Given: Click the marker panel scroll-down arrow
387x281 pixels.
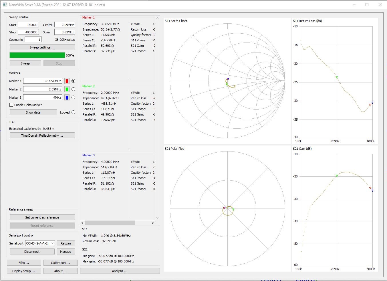Looking at the screenshot, I should (157, 218).
